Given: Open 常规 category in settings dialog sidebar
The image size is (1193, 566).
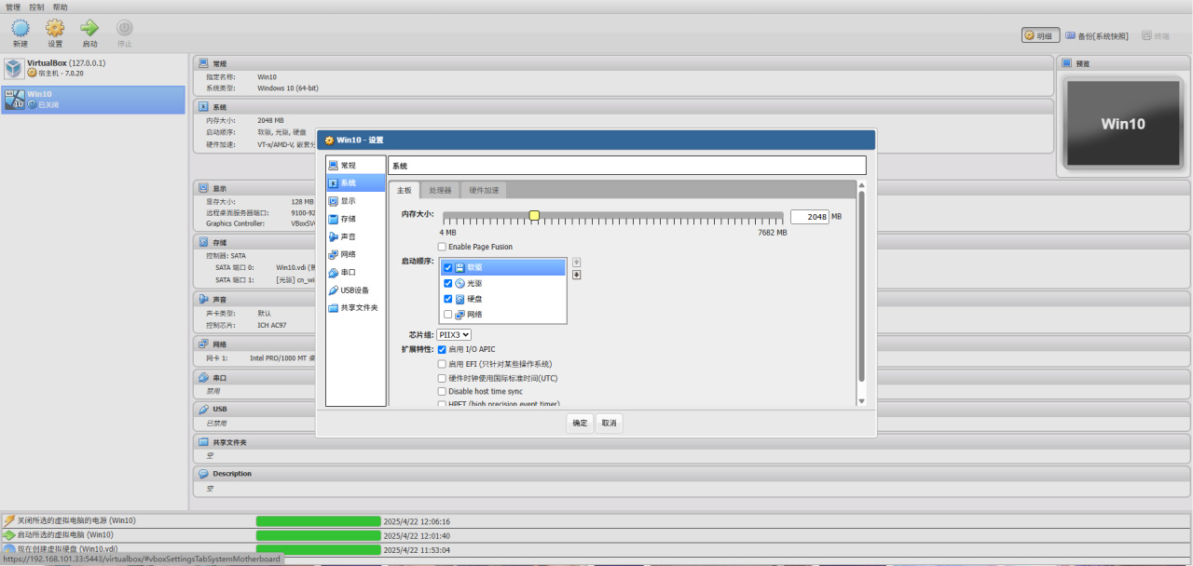Looking at the screenshot, I should point(355,165).
